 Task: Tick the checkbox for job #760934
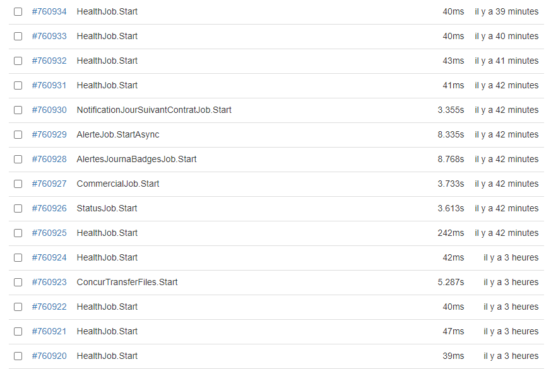(18, 11)
